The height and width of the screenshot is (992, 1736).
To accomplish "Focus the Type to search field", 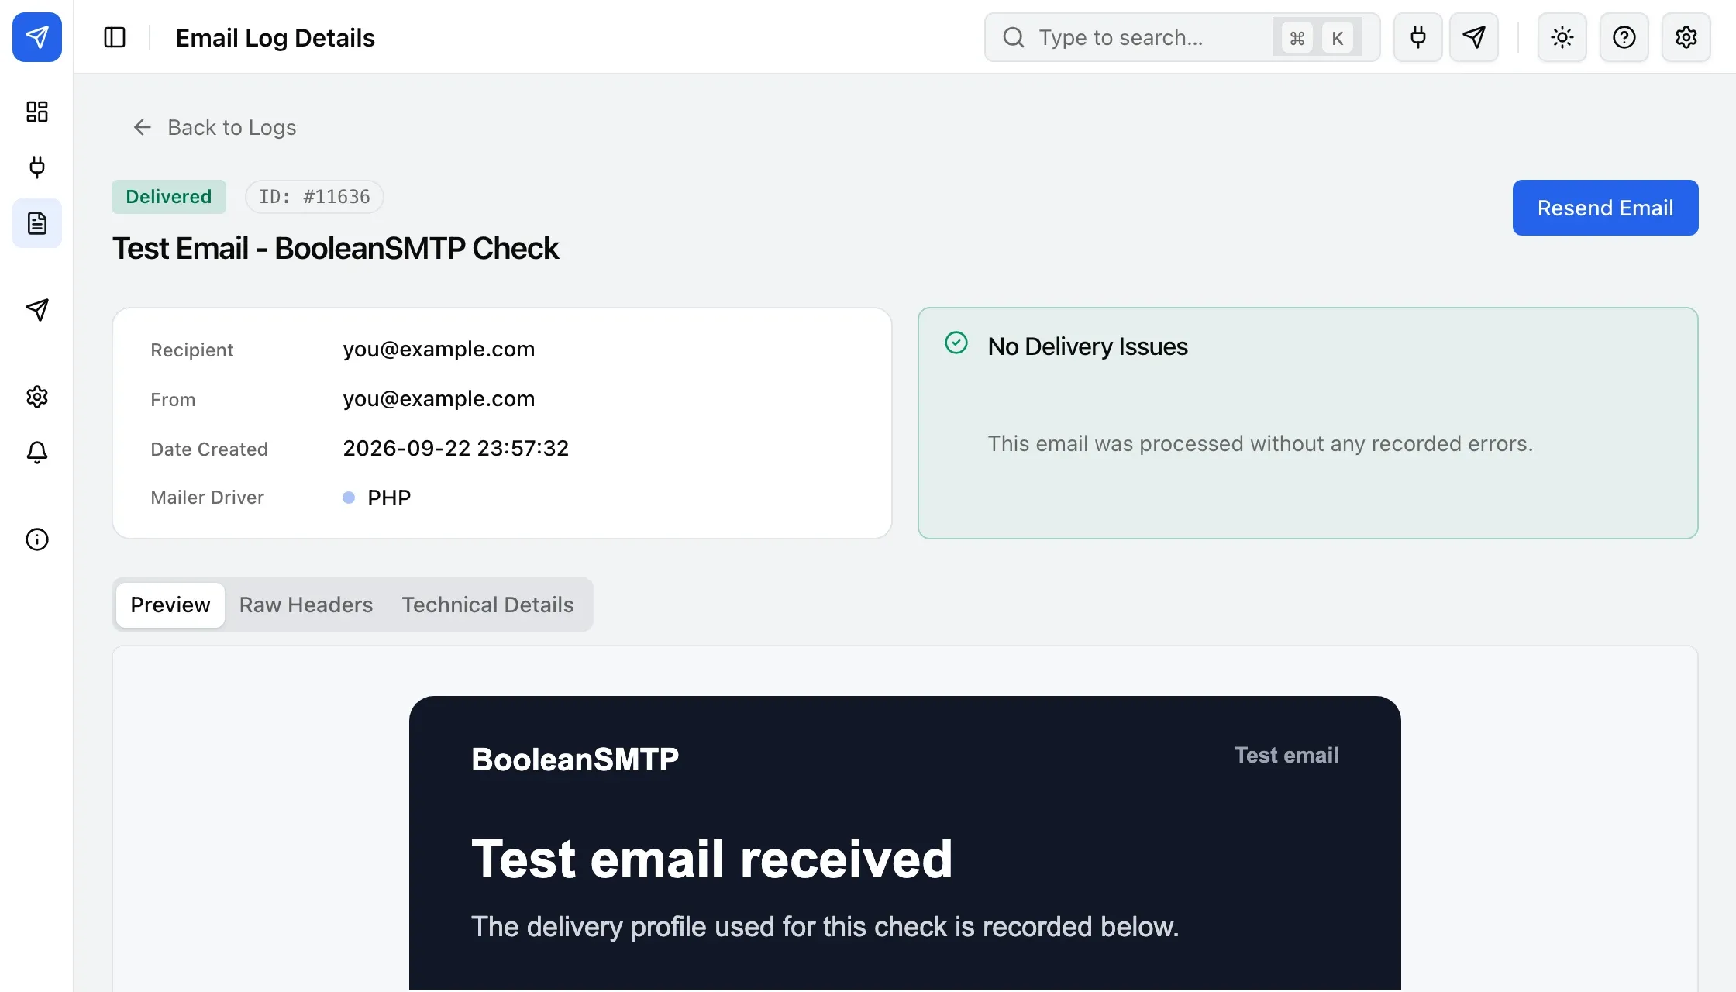I will 1183,37.
